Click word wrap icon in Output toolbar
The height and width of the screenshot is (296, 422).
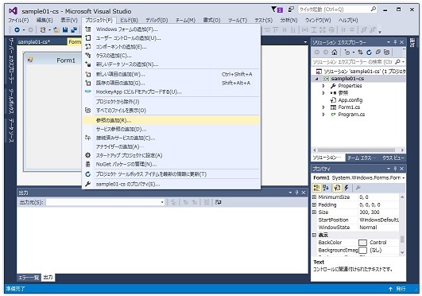tap(219, 202)
